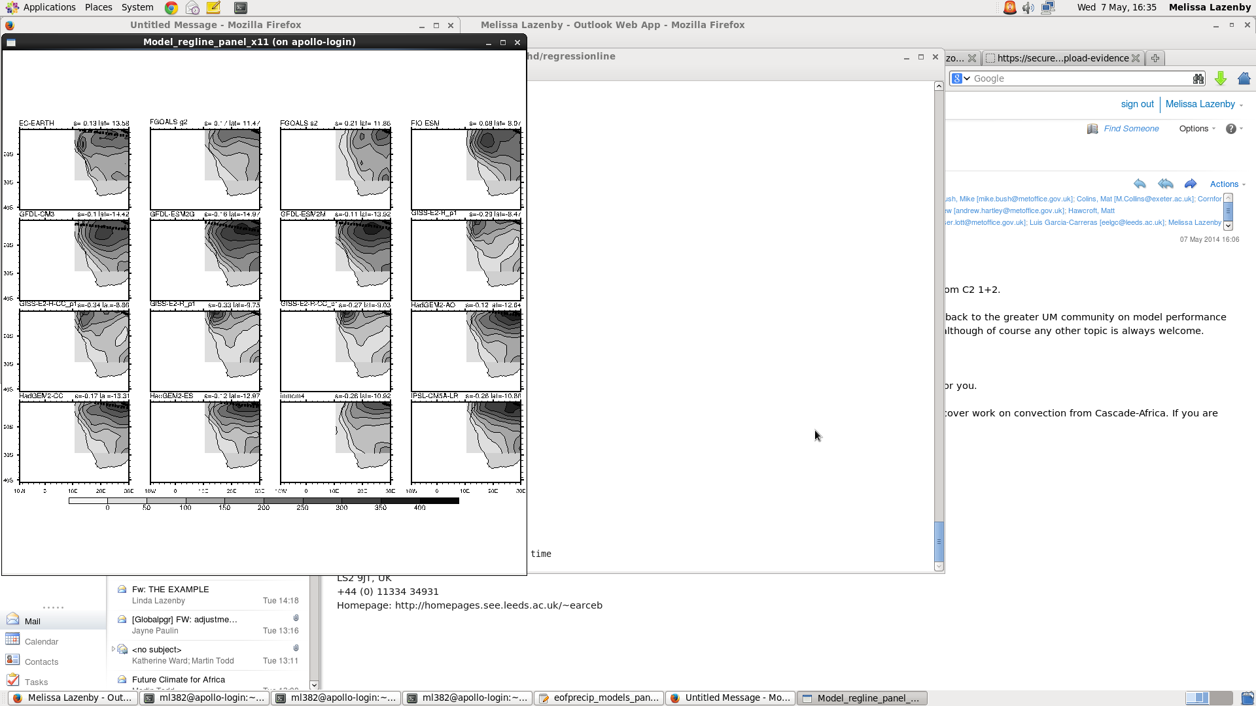This screenshot has width=1256, height=706.
Task: Click the sign out link
Action: [x=1137, y=105]
